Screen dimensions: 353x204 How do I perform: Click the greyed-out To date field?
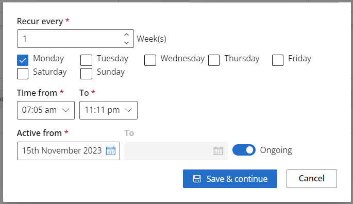coord(176,151)
